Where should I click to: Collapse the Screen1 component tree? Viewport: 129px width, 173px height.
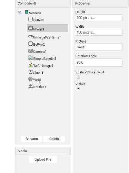point(20,12)
